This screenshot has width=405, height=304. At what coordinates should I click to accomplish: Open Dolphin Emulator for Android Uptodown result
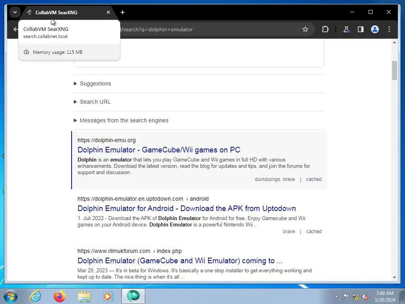pyautogui.click(x=187, y=208)
